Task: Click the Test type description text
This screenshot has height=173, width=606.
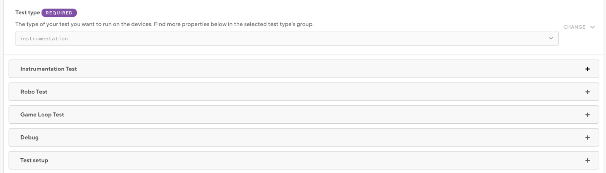Action: (x=164, y=24)
